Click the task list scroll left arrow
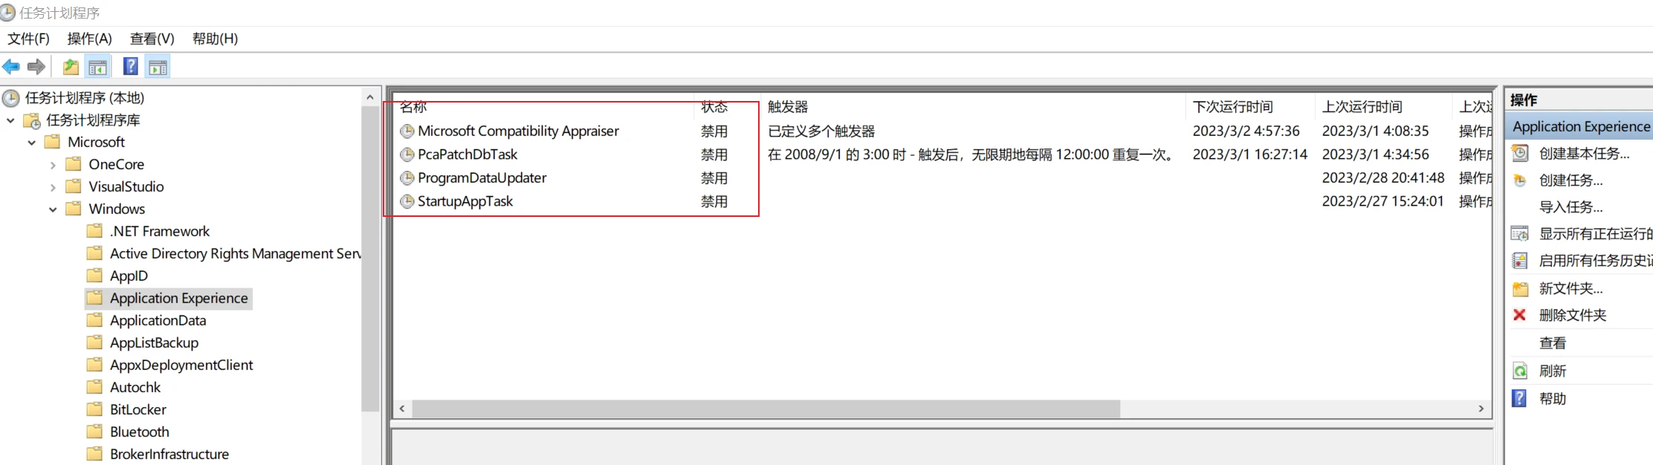Viewport: 1653px width, 465px height. 402,409
